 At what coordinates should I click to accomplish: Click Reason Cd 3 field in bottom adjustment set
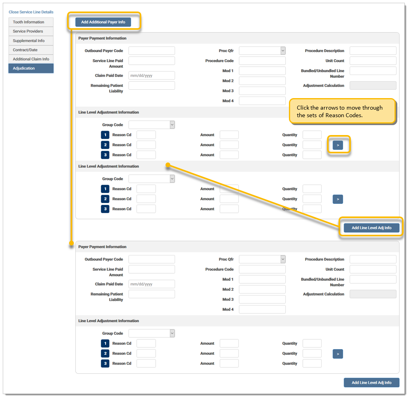[146, 363]
